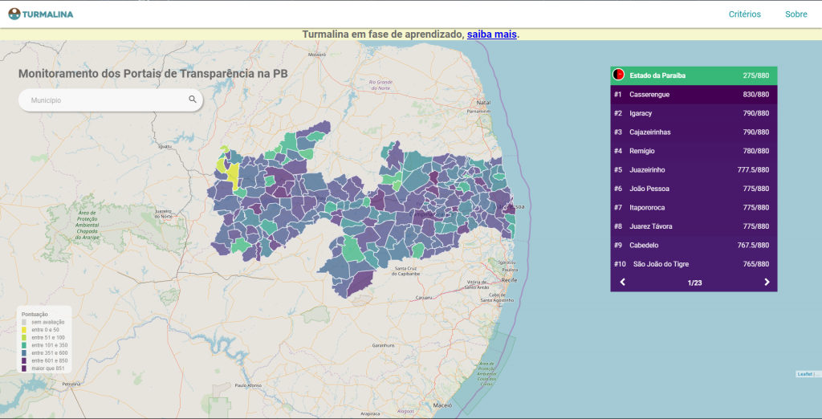Image resolution: width=822 pixels, height=419 pixels.
Task: Click the "saiba mais" link
Action: [x=491, y=35]
